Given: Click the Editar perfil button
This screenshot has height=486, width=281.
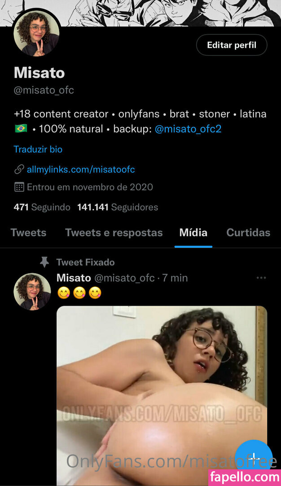Looking at the screenshot, I should tap(232, 45).
